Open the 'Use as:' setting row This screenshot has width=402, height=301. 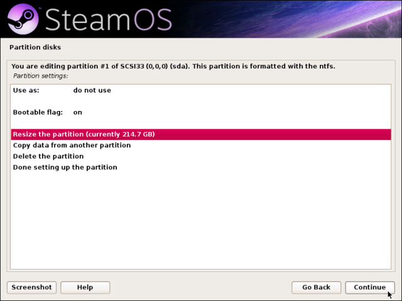coord(201,90)
